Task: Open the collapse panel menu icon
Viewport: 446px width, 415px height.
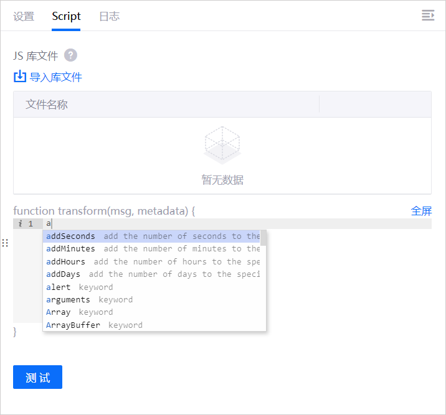Action: (x=428, y=16)
